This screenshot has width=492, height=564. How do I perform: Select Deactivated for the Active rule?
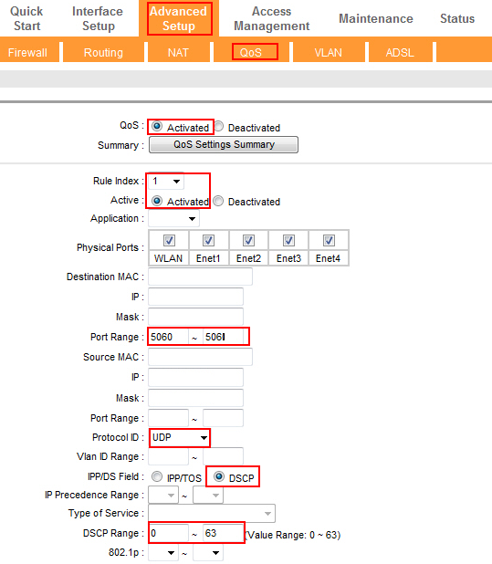(218, 201)
